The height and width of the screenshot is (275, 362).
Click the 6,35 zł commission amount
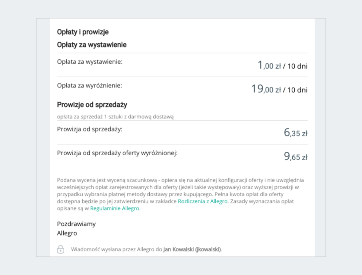[x=296, y=133]
